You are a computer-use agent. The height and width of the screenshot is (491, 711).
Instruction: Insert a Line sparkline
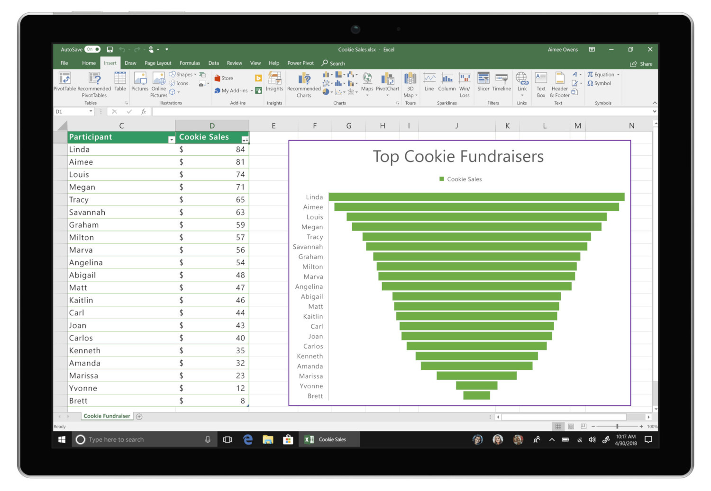point(429,81)
